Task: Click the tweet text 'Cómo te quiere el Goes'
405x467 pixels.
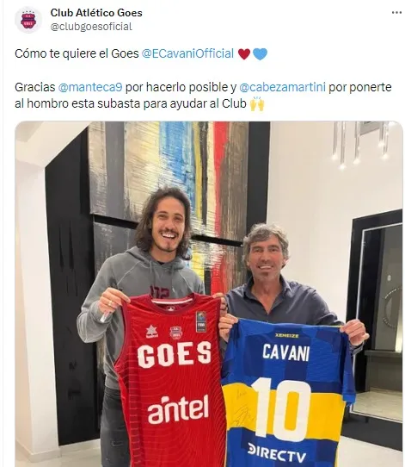Action: pyautogui.click(x=77, y=54)
